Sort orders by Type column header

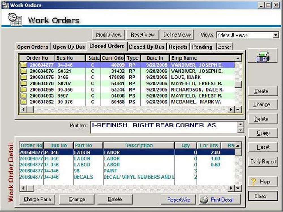tap(133, 58)
